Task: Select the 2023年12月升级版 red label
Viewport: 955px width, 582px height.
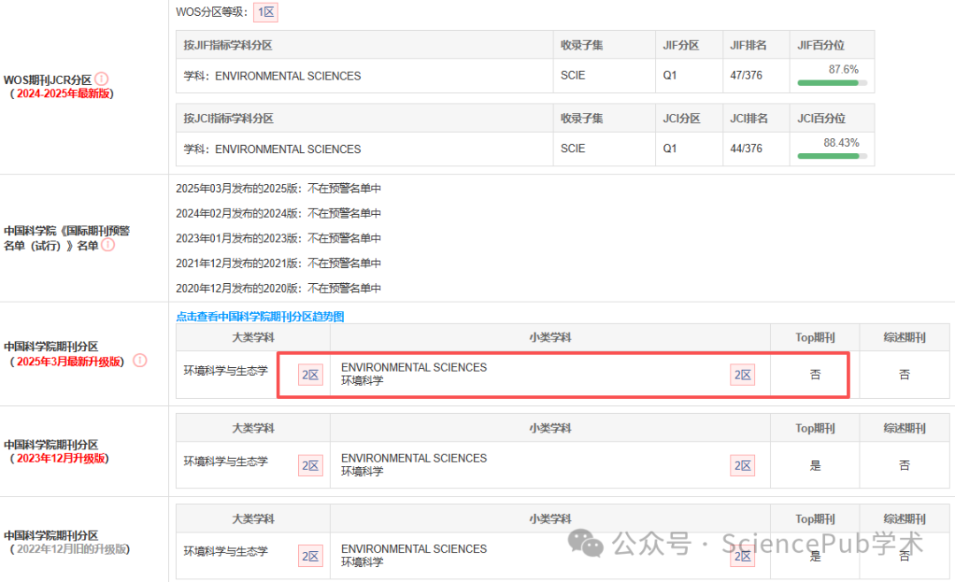Action: click(61, 458)
